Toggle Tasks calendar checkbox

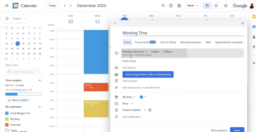7,131
